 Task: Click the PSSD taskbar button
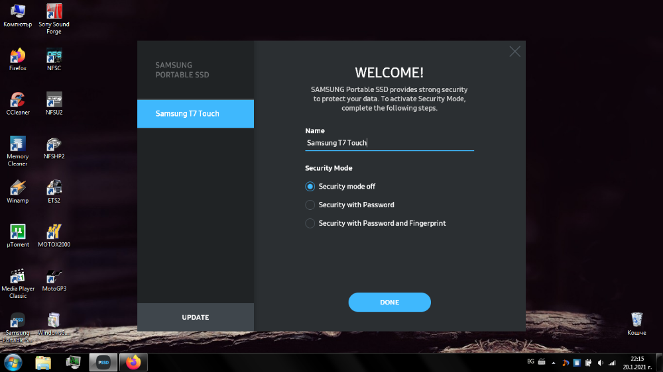click(x=103, y=362)
